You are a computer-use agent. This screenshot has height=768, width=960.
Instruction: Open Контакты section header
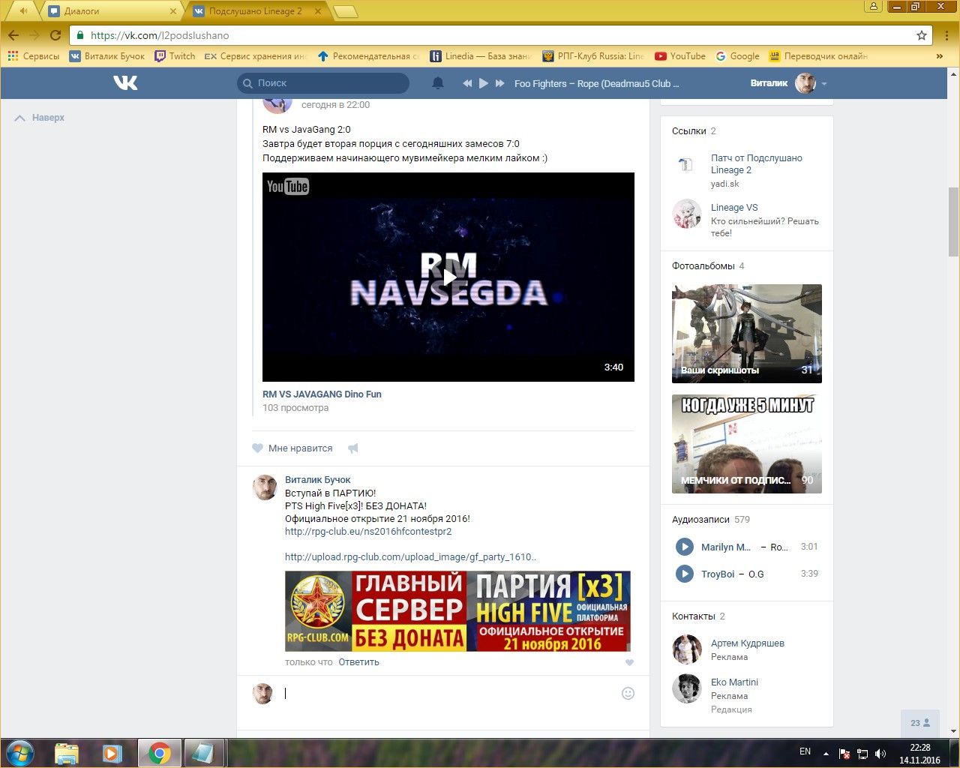tap(698, 616)
